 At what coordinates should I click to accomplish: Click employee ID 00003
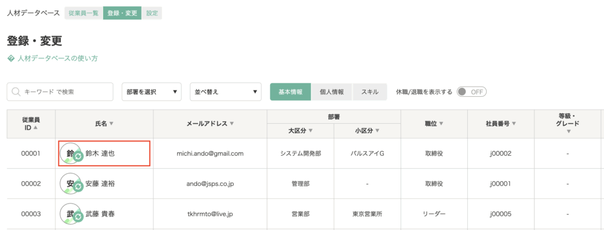[31, 213]
